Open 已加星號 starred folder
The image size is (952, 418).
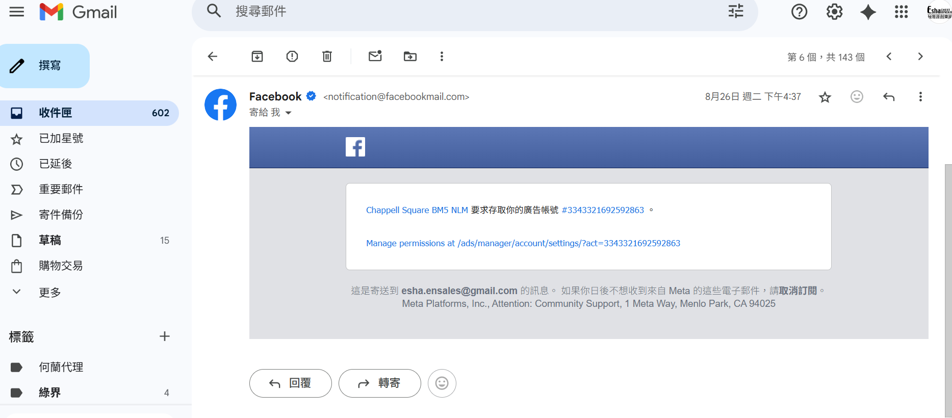(x=89, y=139)
